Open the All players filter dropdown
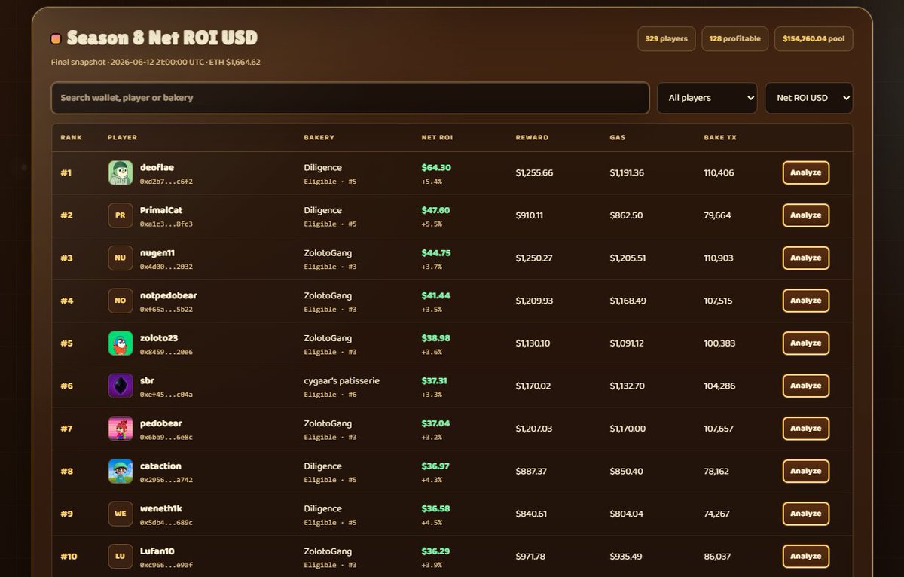Viewport: 904px width, 577px height. 707,98
